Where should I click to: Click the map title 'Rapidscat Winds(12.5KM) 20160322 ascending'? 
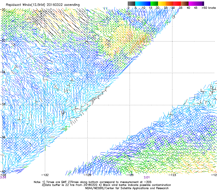[x=43, y=5]
